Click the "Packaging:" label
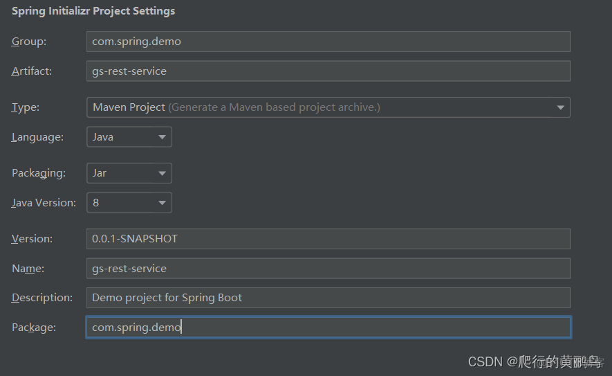Viewport: 612px width, 376px height. (39, 173)
